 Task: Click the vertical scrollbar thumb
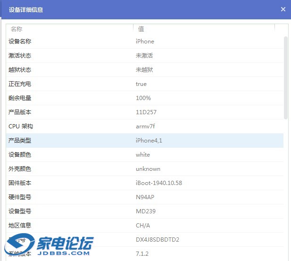pos(286,78)
